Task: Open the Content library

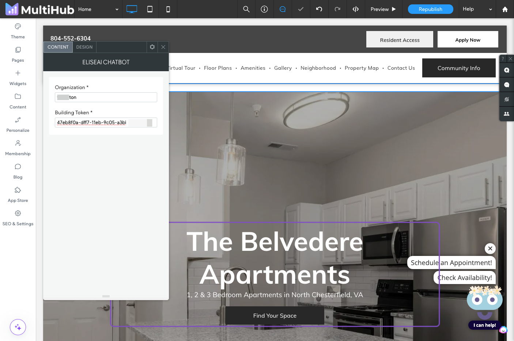Action: tap(18, 101)
